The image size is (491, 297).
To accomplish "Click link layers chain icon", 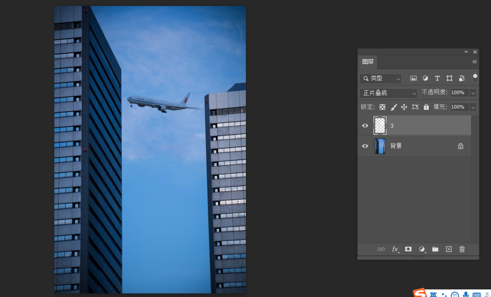I will pyautogui.click(x=381, y=249).
